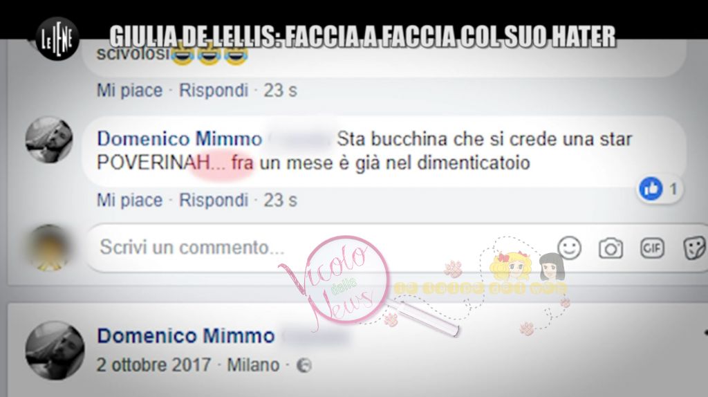The width and height of the screenshot is (708, 397).
Task: Click the Milano location link
Action: [253, 365]
